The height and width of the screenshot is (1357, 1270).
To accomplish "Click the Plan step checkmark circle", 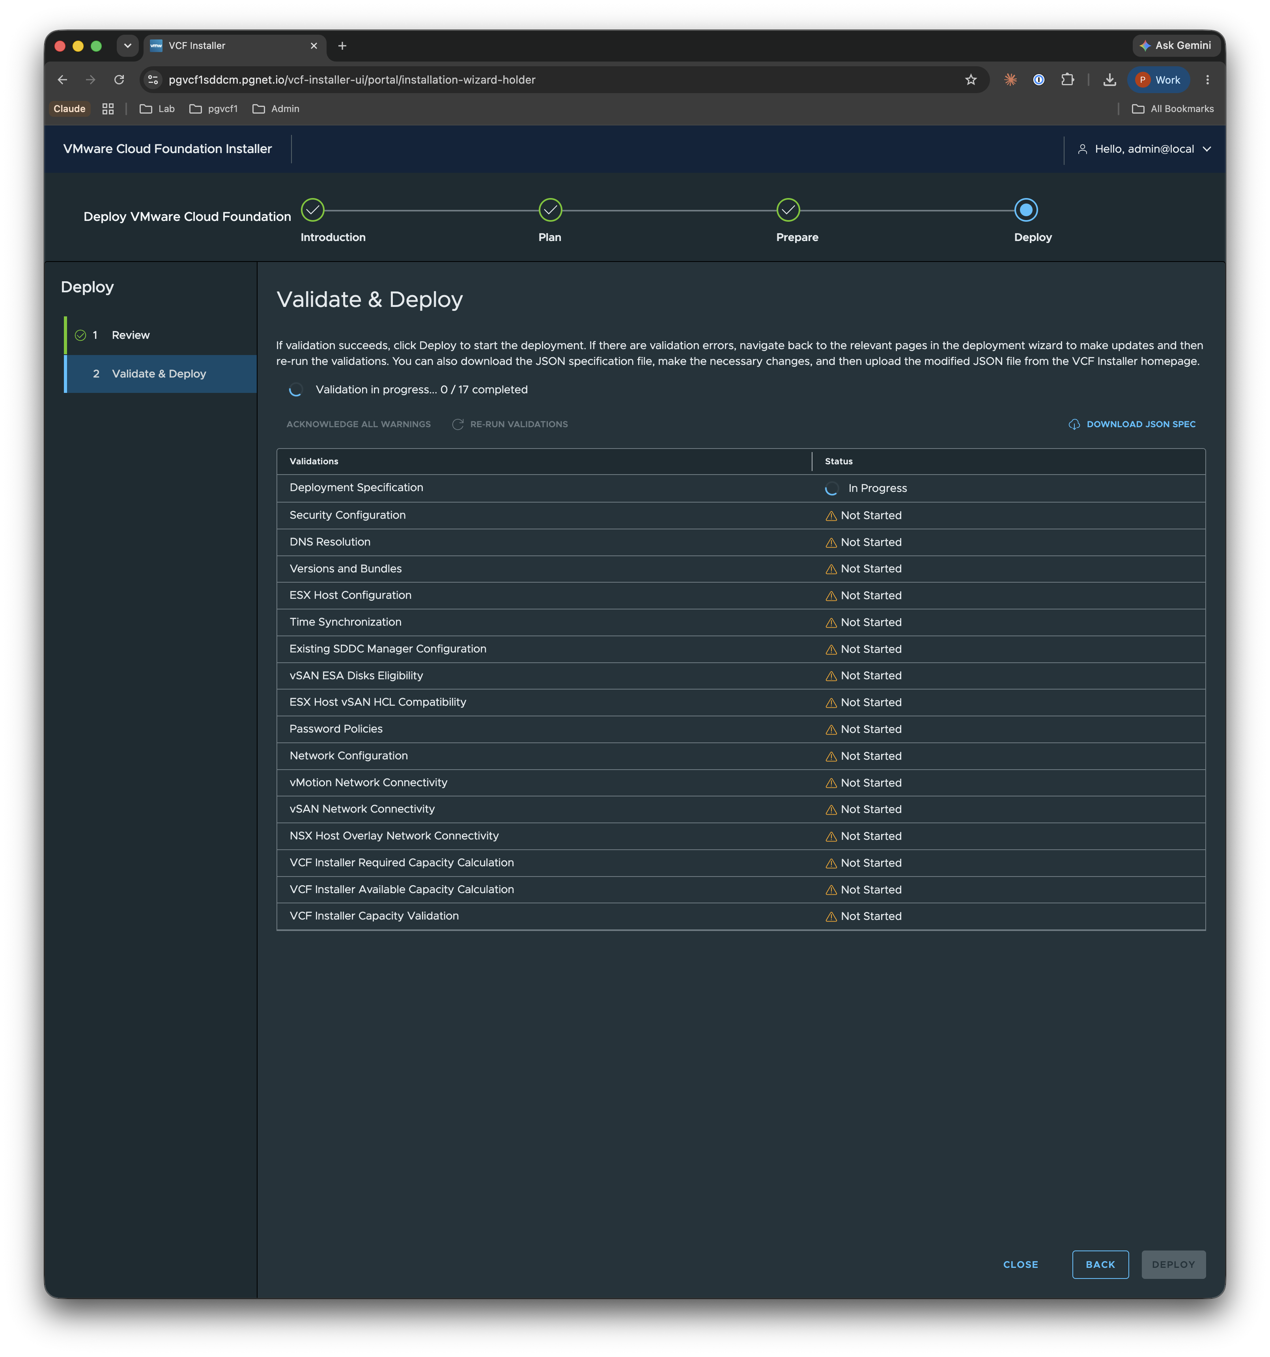I will [550, 210].
